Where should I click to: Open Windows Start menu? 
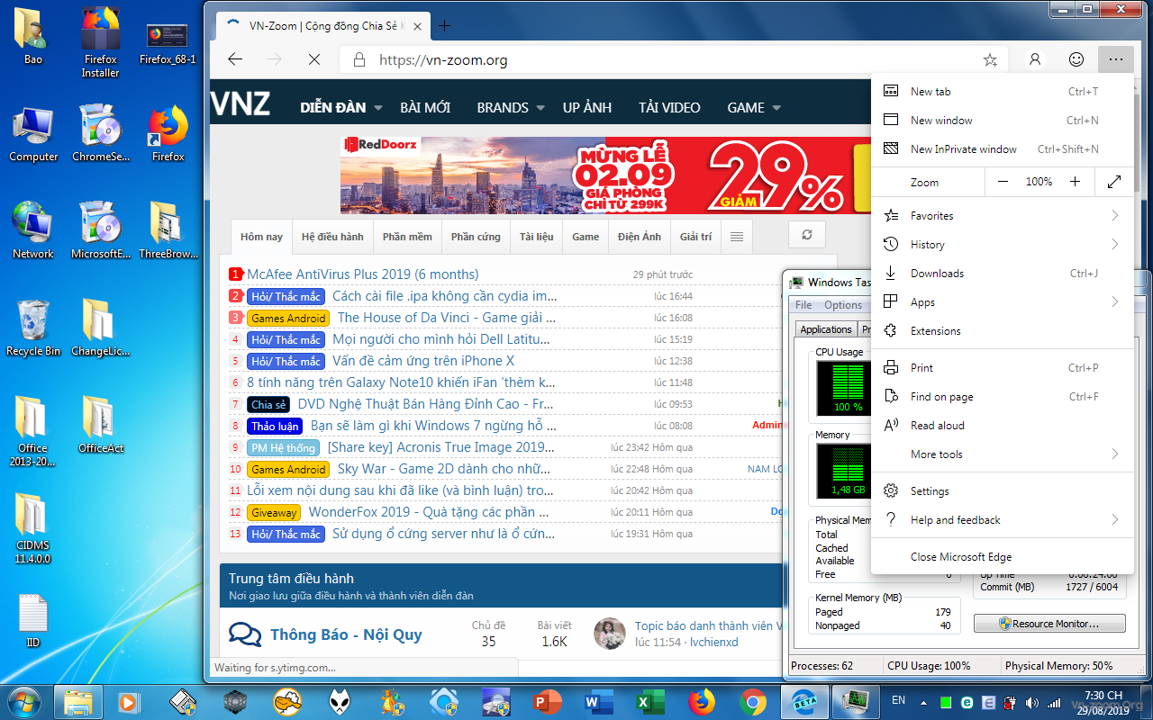[23, 701]
